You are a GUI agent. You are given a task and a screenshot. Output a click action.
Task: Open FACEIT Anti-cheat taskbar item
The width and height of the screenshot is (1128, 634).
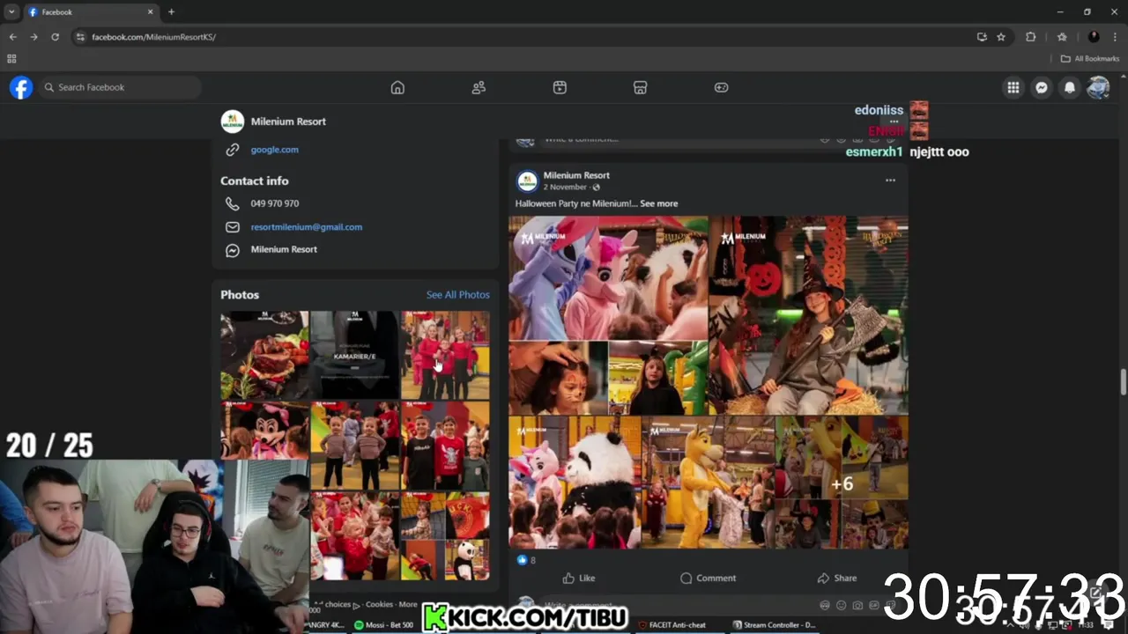point(672,624)
